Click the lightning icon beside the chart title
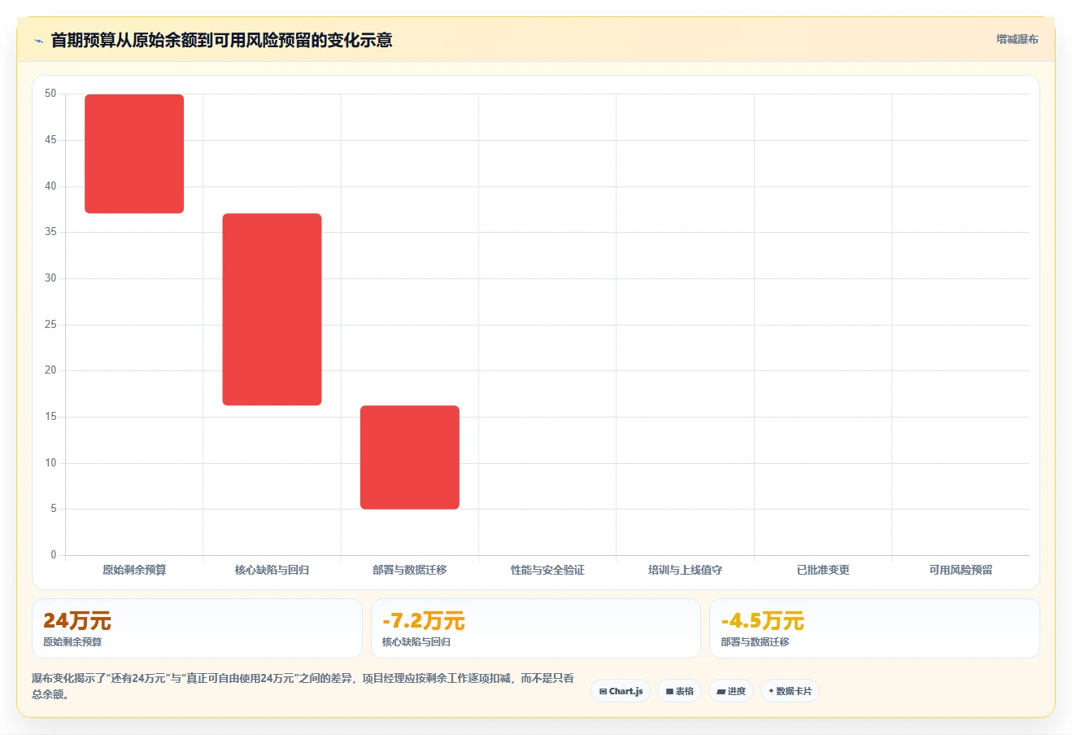The height and width of the screenshot is (735, 1072). pos(38,41)
